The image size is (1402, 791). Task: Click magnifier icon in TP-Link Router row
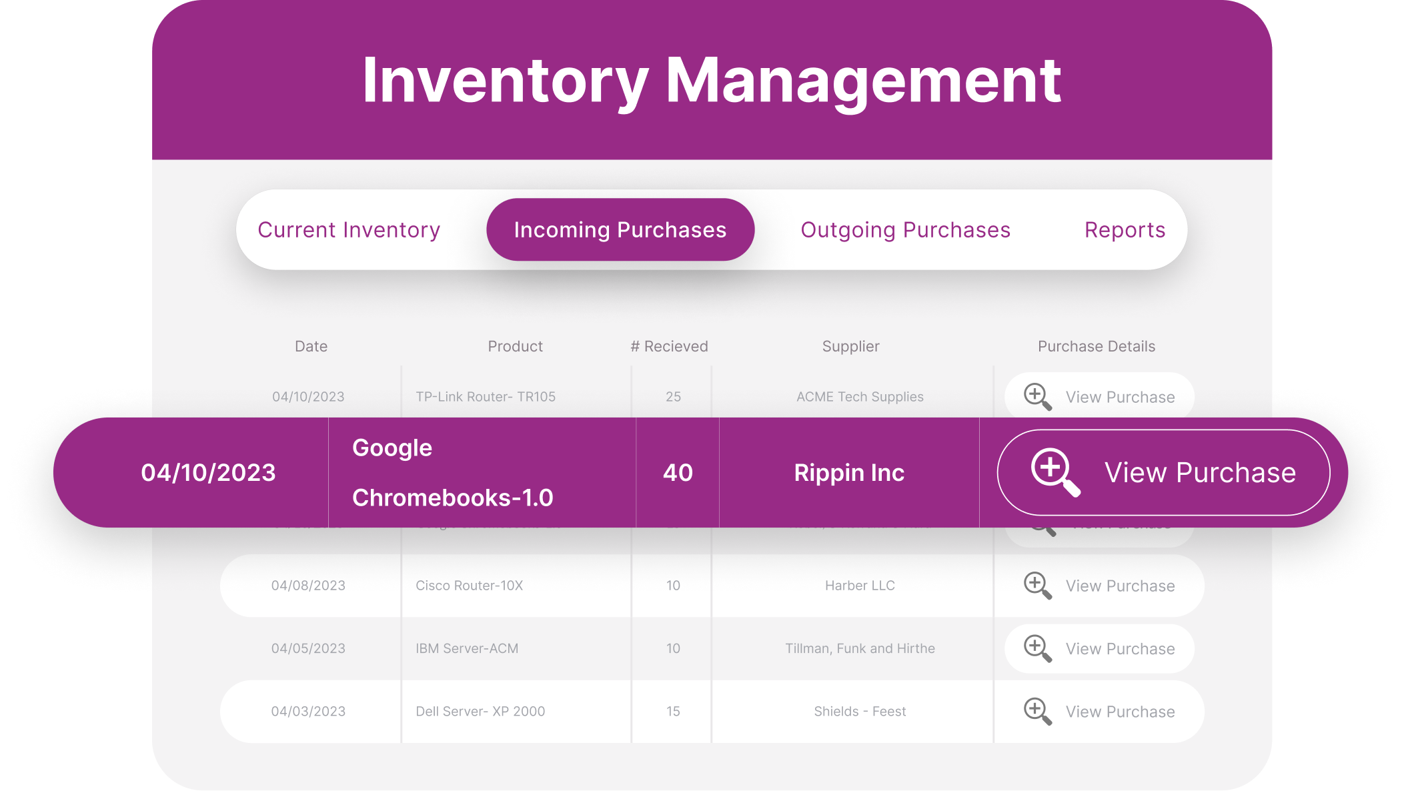1037,397
